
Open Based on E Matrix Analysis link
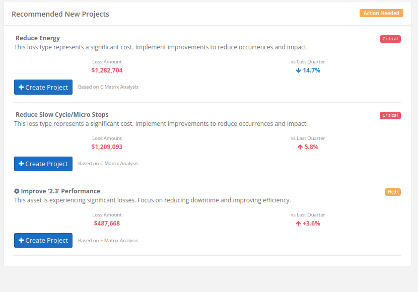point(108,240)
